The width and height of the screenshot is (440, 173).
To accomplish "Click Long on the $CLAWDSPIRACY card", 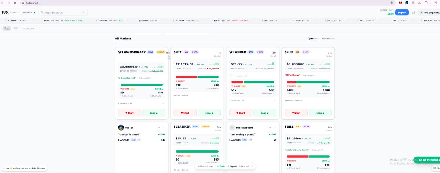I will [x=154, y=113].
